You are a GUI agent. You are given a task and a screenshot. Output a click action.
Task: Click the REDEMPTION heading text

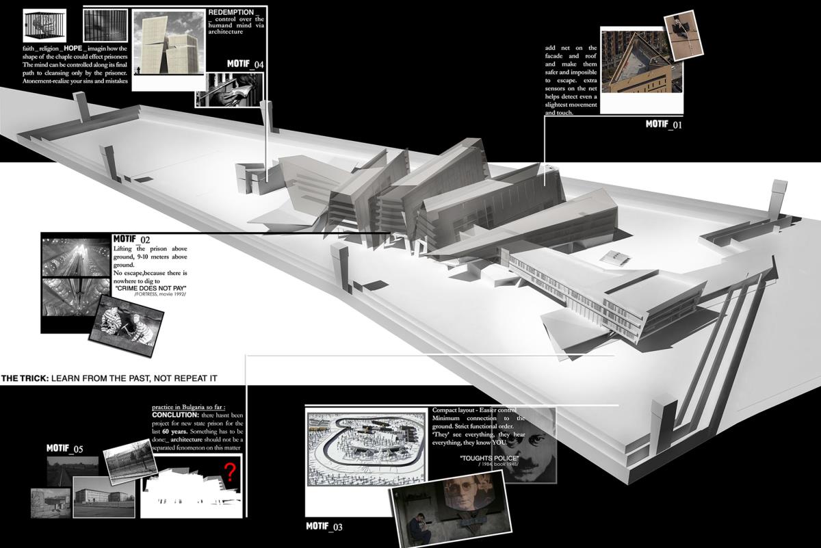pos(233,13)
